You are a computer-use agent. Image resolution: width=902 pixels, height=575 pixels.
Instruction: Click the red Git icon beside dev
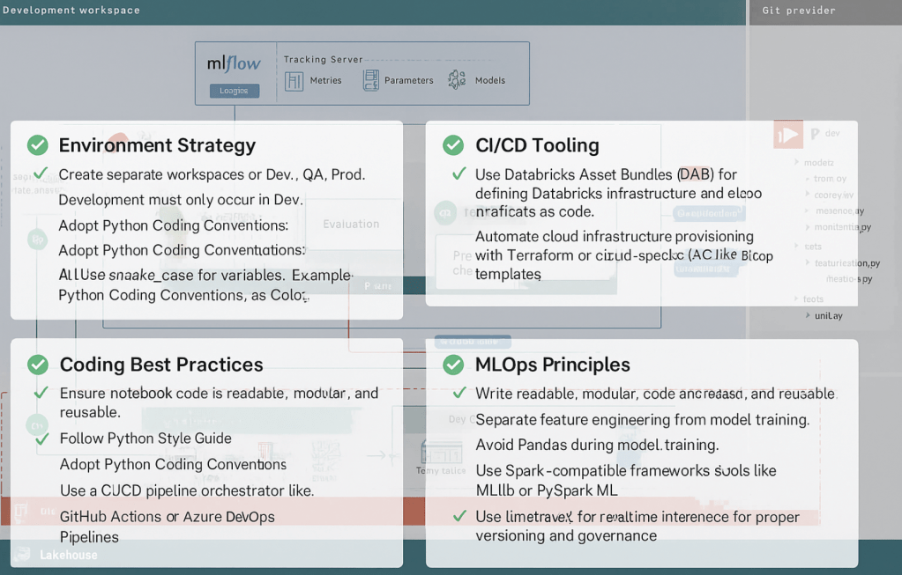pyautogui.click(x=787, y=135)
